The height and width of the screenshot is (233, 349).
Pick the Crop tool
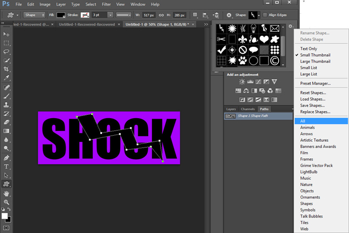[x=7, y=69]
